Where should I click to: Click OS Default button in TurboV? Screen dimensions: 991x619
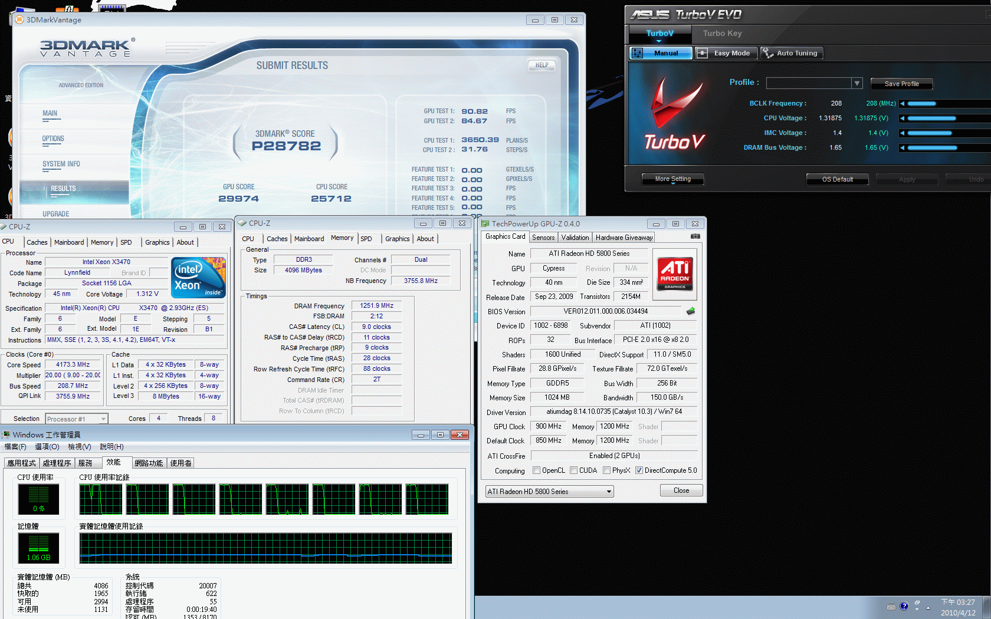point(837,179)
